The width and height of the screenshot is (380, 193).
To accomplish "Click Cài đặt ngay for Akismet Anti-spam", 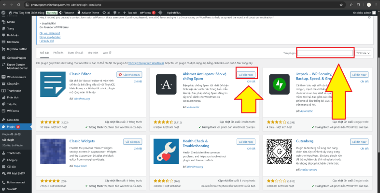I will pyautogui.click(x=246, y=75).
